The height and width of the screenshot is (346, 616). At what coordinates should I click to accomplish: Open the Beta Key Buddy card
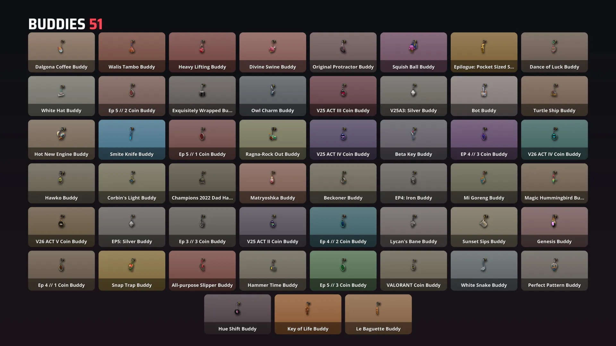click(x=414, y=140)
